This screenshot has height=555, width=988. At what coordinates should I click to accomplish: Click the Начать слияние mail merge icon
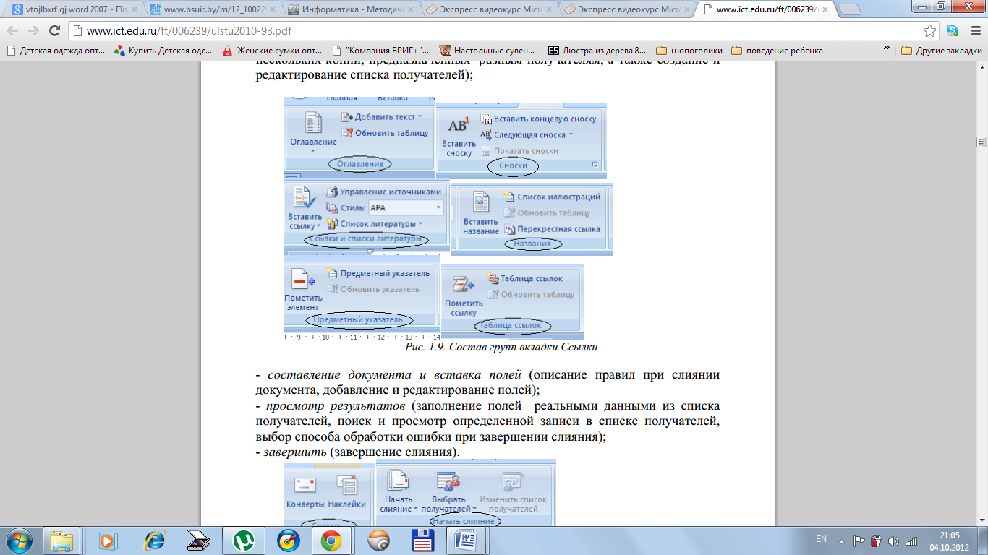[398, 481]
